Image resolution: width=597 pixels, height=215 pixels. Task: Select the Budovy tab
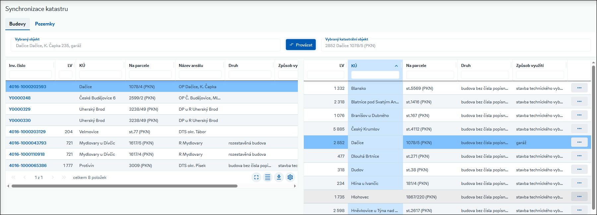(18, 24)
